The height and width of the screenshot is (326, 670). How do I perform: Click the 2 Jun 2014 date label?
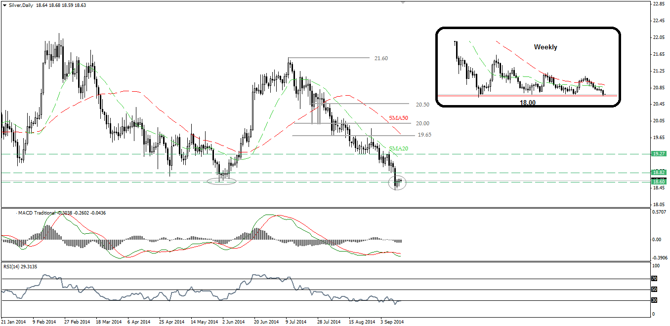[x=233, y=322]
